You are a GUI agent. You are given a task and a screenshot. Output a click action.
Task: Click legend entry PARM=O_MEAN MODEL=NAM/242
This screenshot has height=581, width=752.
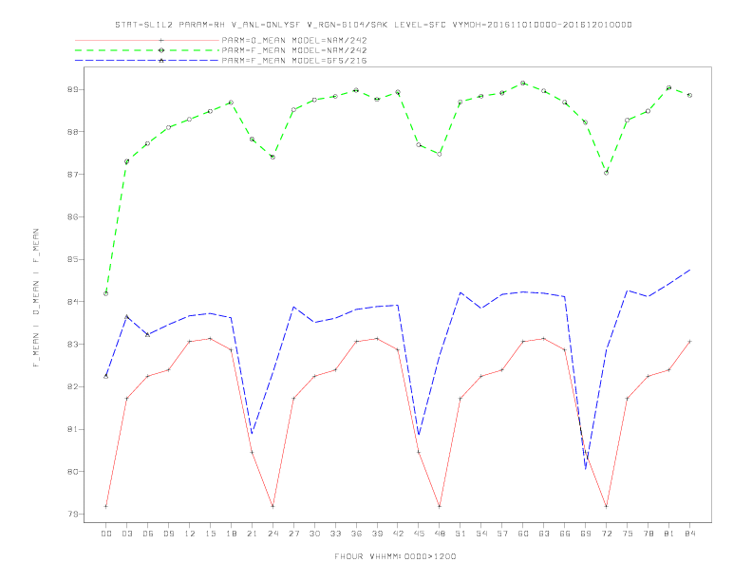tap(294, 40)
